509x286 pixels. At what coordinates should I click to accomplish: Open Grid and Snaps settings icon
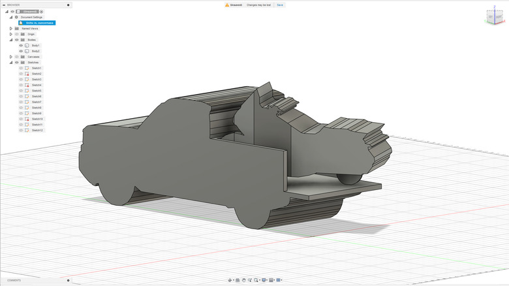271,280
